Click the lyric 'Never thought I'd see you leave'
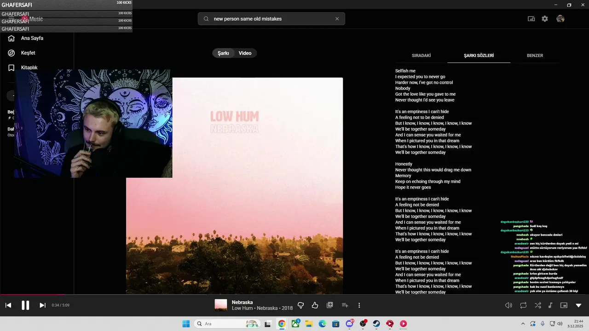The image size is (589, 331). [x=425, y=100]
